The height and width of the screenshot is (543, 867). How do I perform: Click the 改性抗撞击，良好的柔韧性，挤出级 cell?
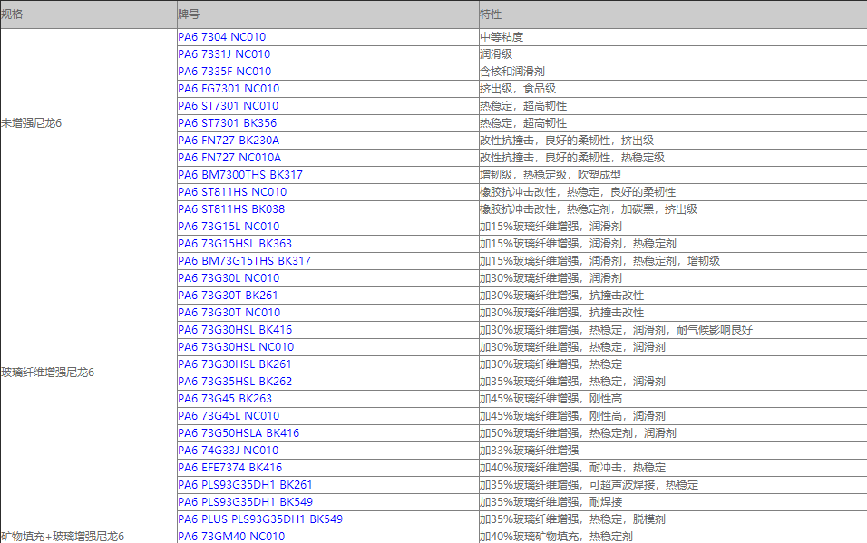673,140
